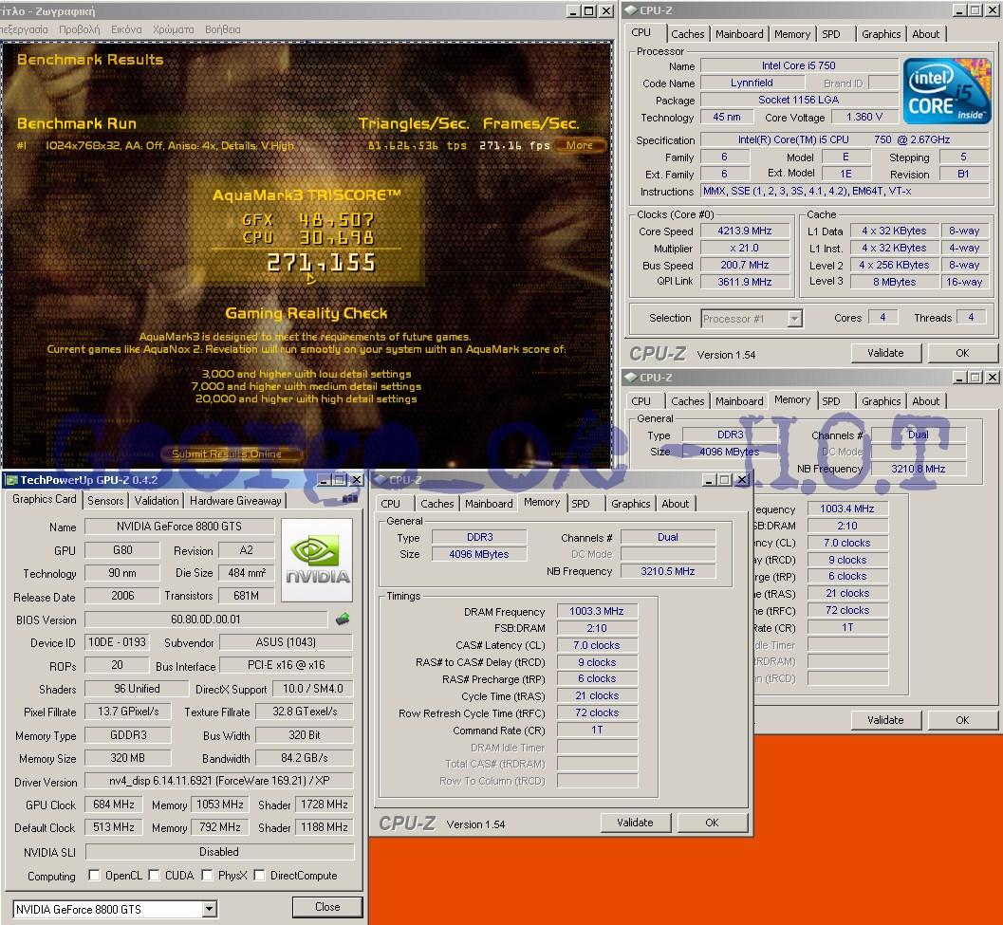Open Caches tab in CPU-Z window showing Intel Core i5 750
1003x925 pixels.
[x=688, y=34]
